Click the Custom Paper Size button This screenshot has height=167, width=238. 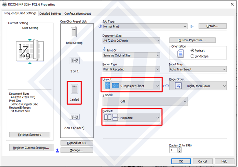[192, 40]
